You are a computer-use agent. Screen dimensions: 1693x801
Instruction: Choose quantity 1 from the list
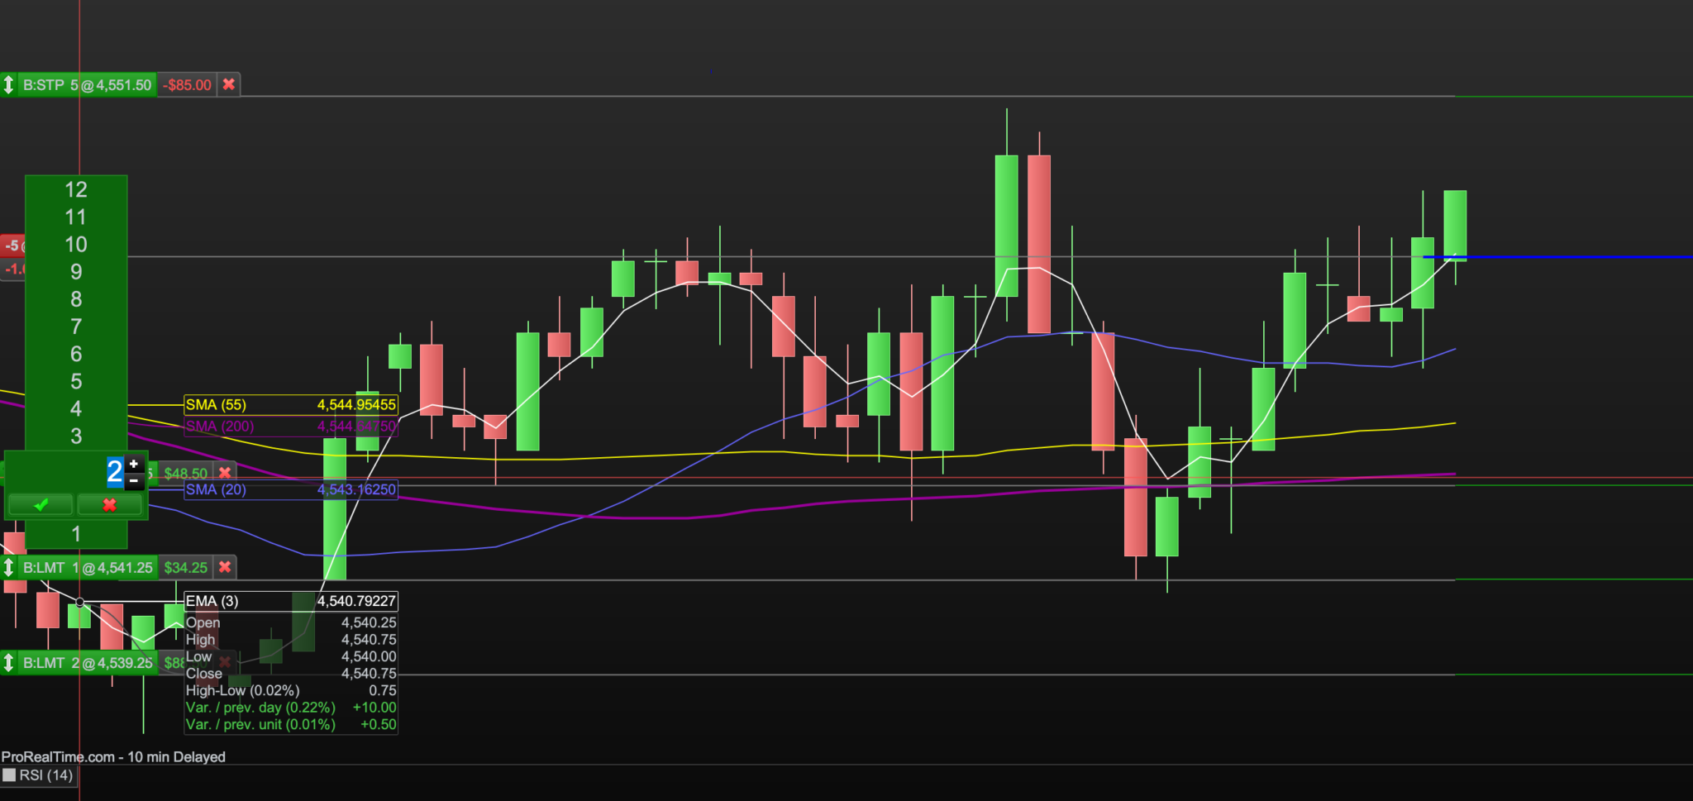tap(76, 534)
